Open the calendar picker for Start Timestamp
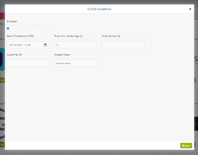The width and height of the screenshot is (198, 155). coord(45,45)
